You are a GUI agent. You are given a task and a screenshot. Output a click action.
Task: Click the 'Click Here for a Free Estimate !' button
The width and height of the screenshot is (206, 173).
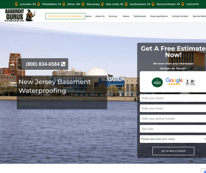click(x=65, y=16)
